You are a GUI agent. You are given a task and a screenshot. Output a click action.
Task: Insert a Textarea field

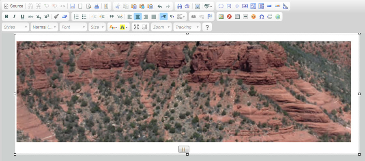[253, 6]
